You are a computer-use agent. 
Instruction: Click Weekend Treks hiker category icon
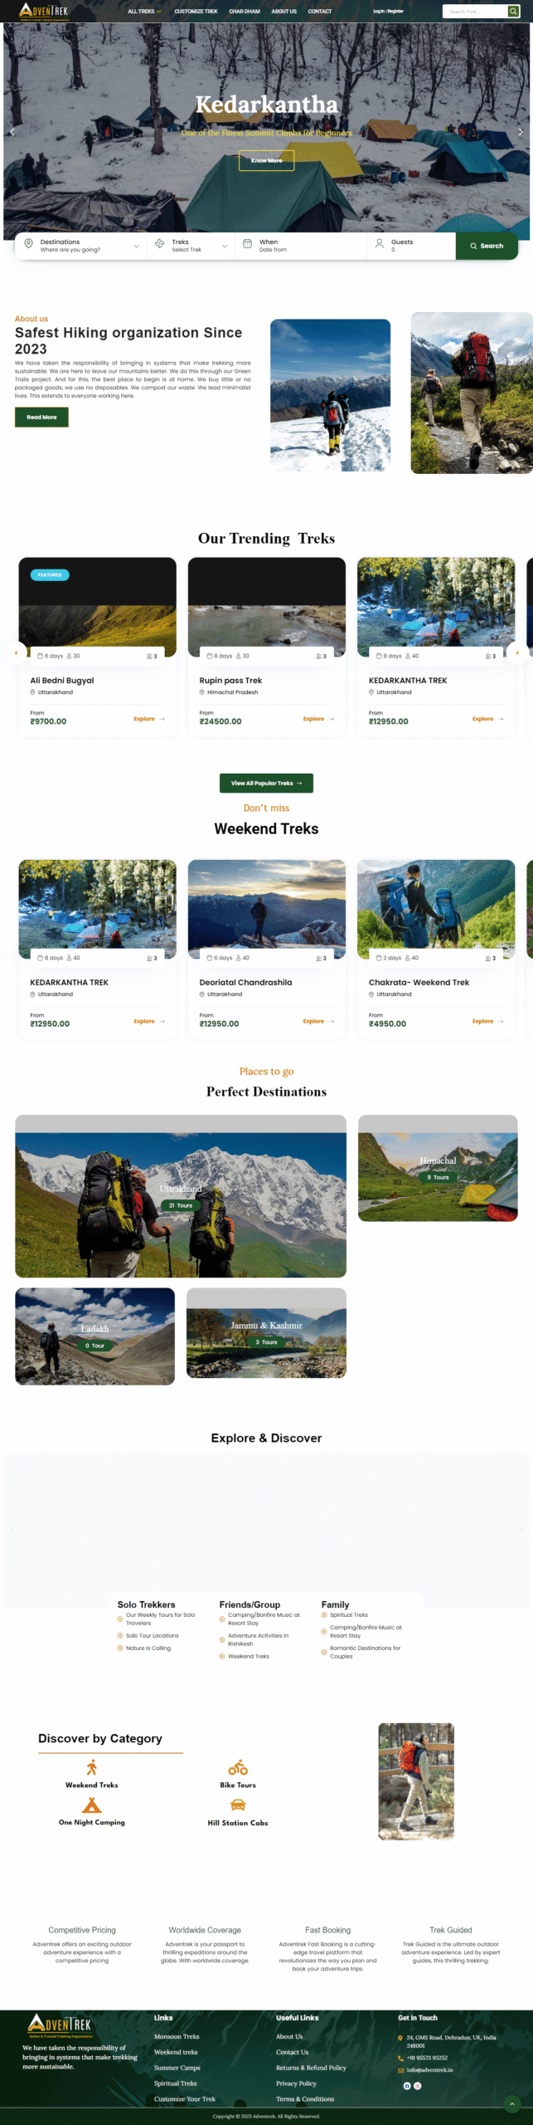(x=92, y=1768)
